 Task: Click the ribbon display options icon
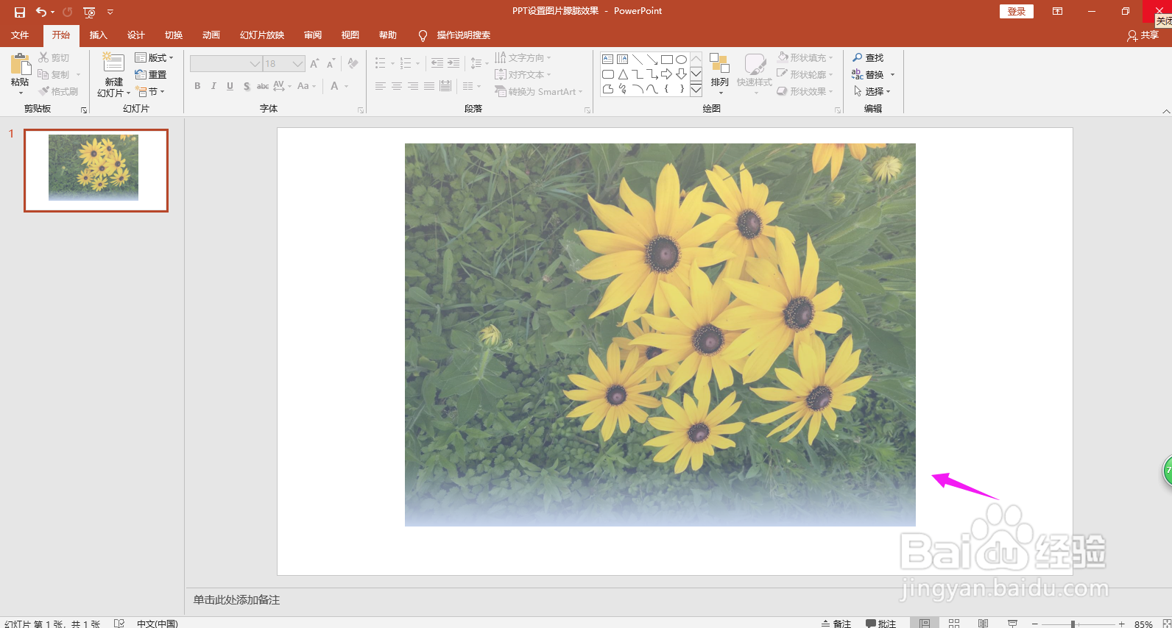(x=1058, y=11)
